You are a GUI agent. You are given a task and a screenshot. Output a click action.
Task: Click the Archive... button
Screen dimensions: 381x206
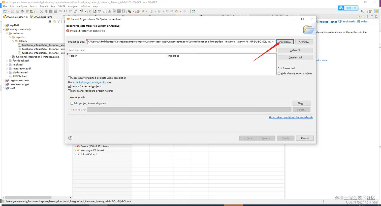pos(304,42)
